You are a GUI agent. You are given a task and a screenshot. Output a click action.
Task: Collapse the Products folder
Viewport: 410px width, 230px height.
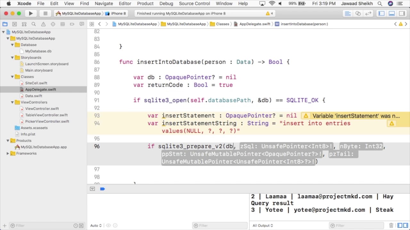8,141
